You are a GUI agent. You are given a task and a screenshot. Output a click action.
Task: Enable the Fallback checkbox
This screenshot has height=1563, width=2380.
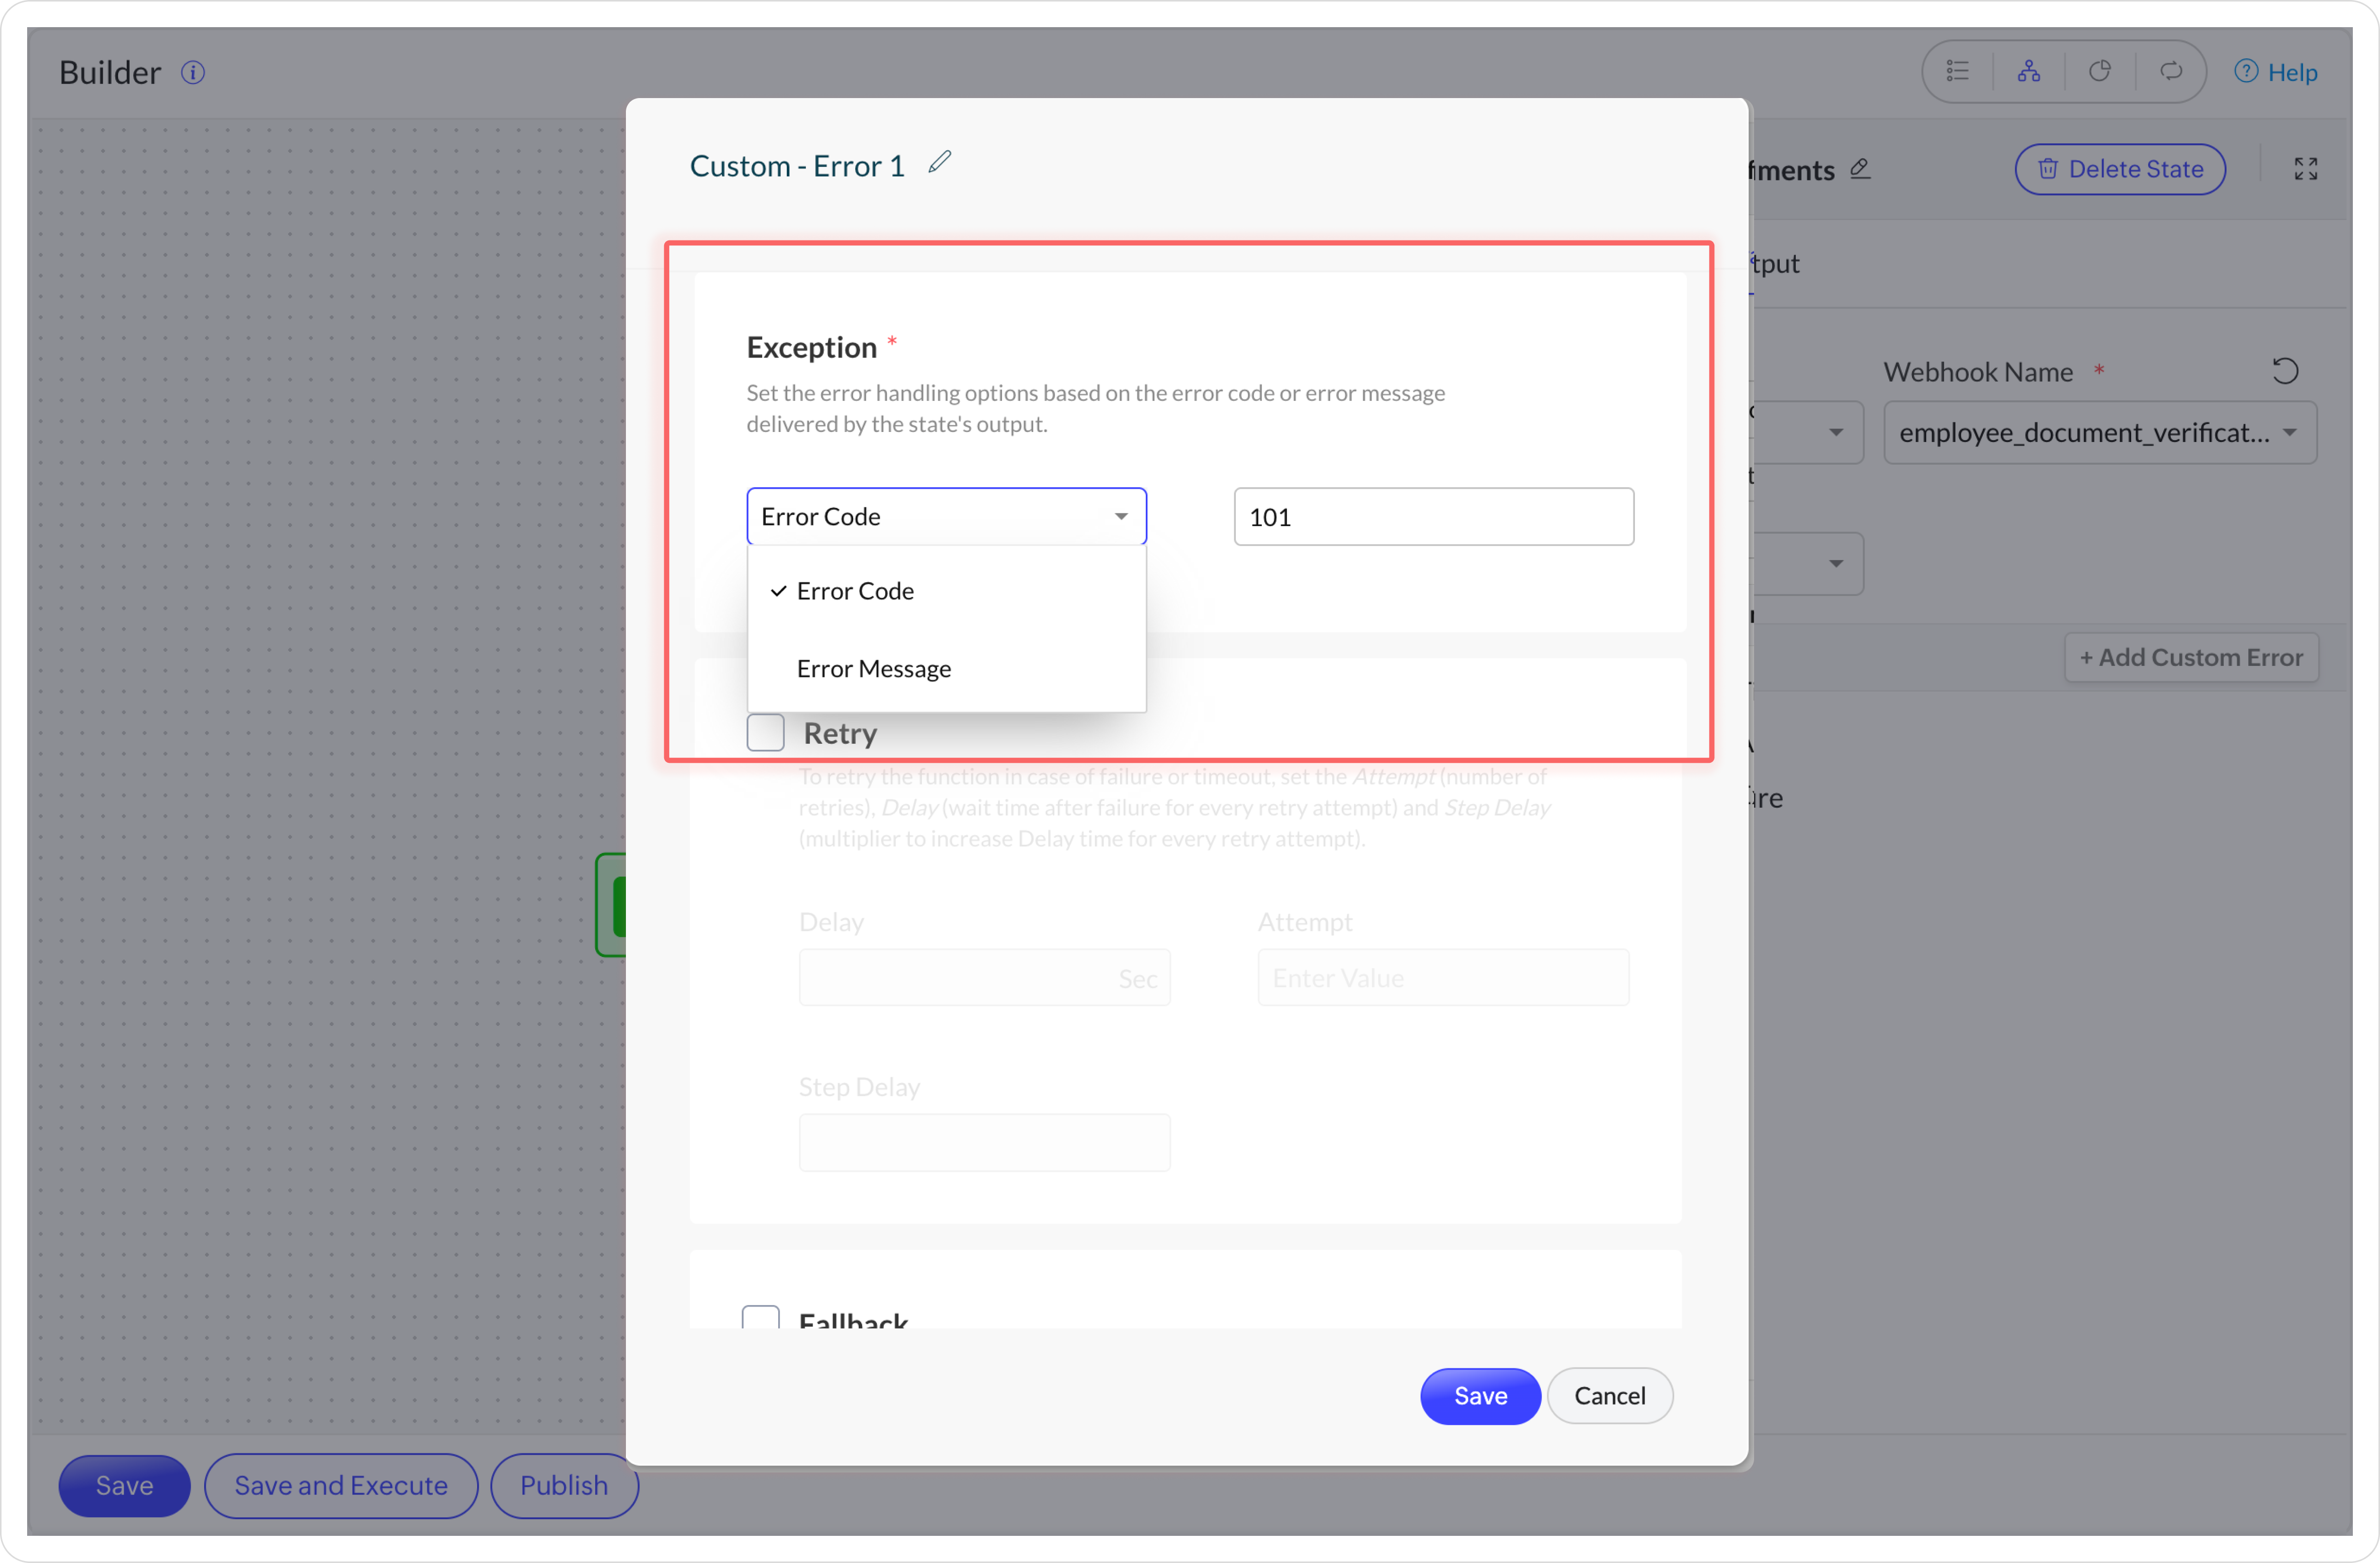tap(760, 1317)
